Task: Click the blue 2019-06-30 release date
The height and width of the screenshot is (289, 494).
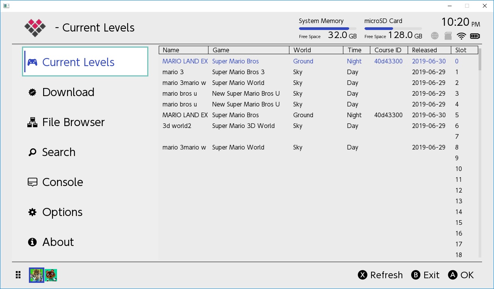Action: (428, 61)
